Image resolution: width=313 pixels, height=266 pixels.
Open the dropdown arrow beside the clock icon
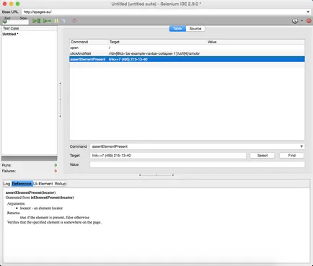pos(302,21)
